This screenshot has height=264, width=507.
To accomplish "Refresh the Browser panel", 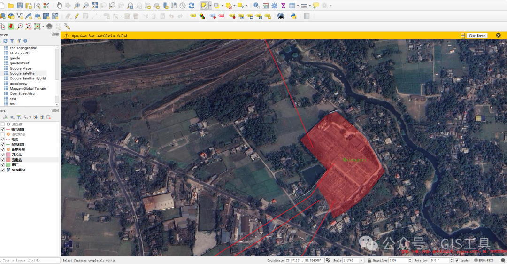I will (x=6, y=41).
